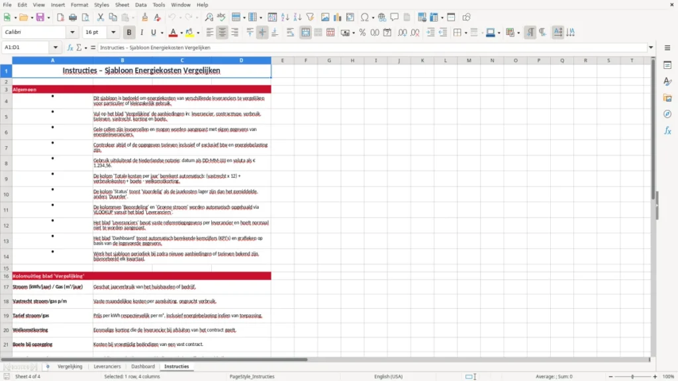This screenshot has width=678, height=381.
Task: Click PageStyle_Instructies in status bar
Action: click(x=252, y=376)
